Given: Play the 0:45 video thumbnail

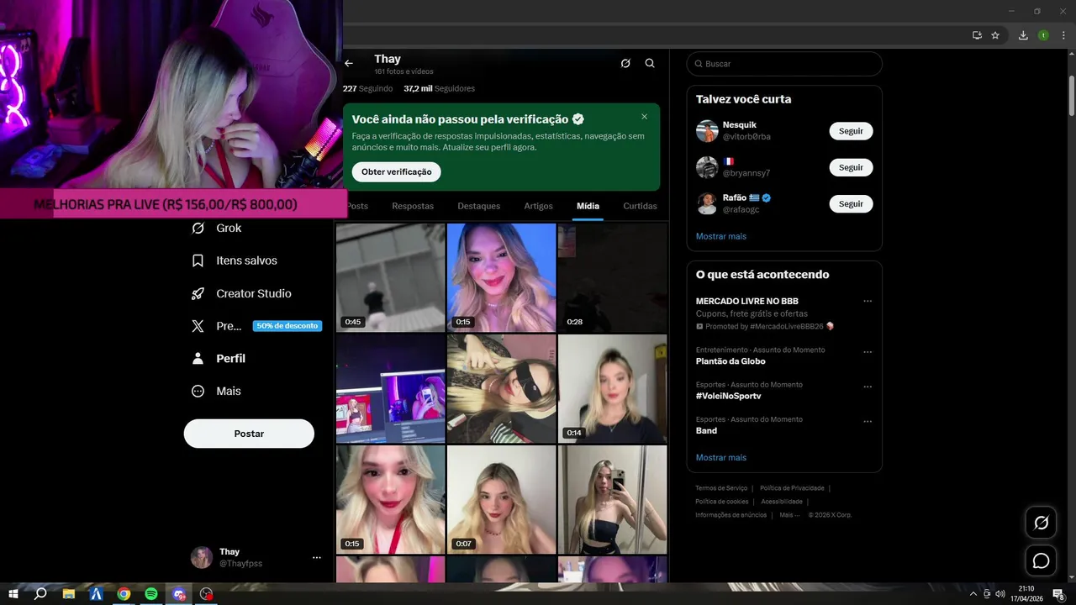Looking at the screenshot, I should tap(391, 277).
